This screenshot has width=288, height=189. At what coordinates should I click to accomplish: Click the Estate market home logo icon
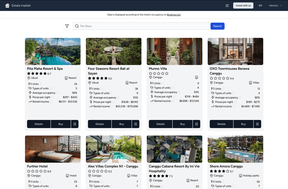pyautogui.click(x=7, y=6)
